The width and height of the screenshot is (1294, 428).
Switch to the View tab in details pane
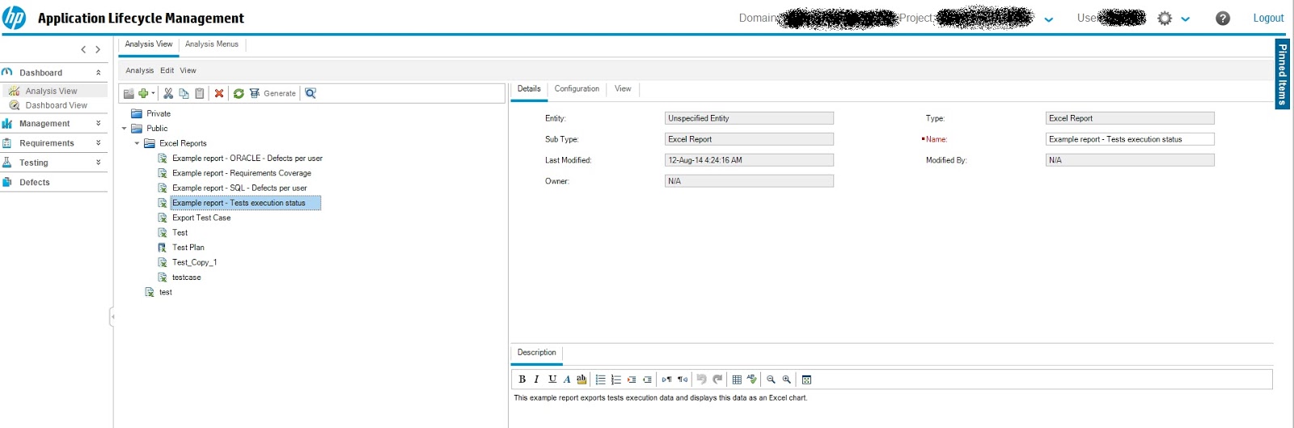click(623, 89)
